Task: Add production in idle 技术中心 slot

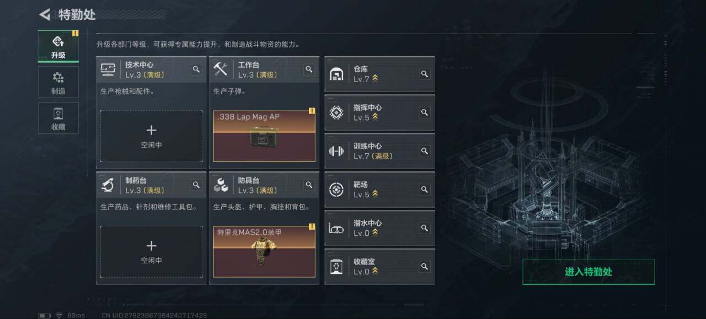Action: click(x=151, y=136)
